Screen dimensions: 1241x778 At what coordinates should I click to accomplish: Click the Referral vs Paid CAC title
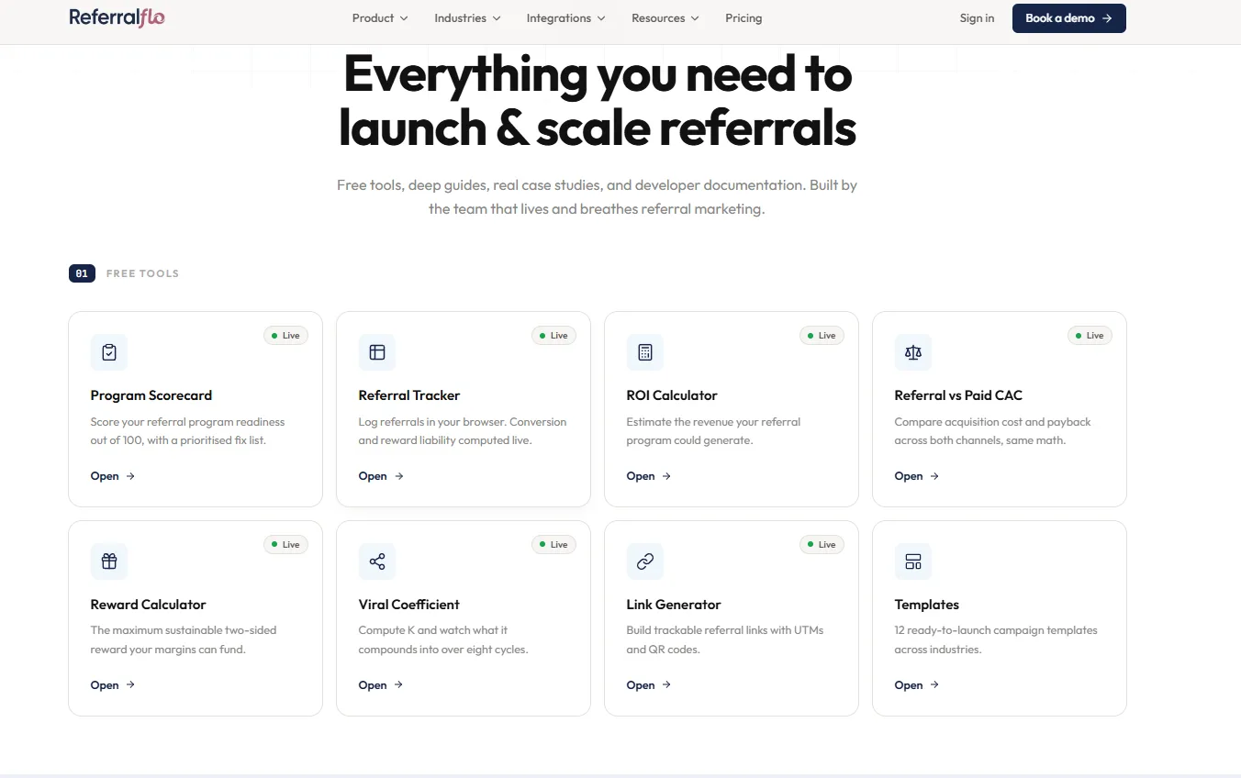tap(958, 395)
